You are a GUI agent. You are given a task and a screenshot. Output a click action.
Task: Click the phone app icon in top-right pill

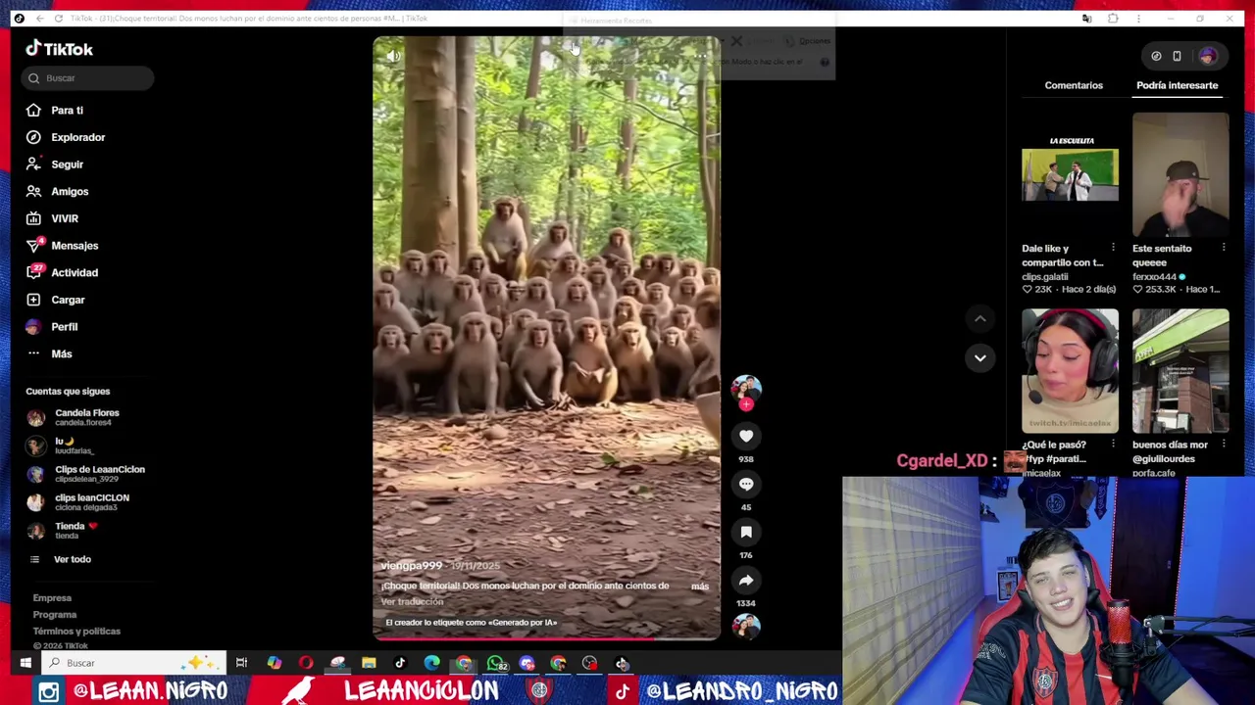(x=1178, y=57)
